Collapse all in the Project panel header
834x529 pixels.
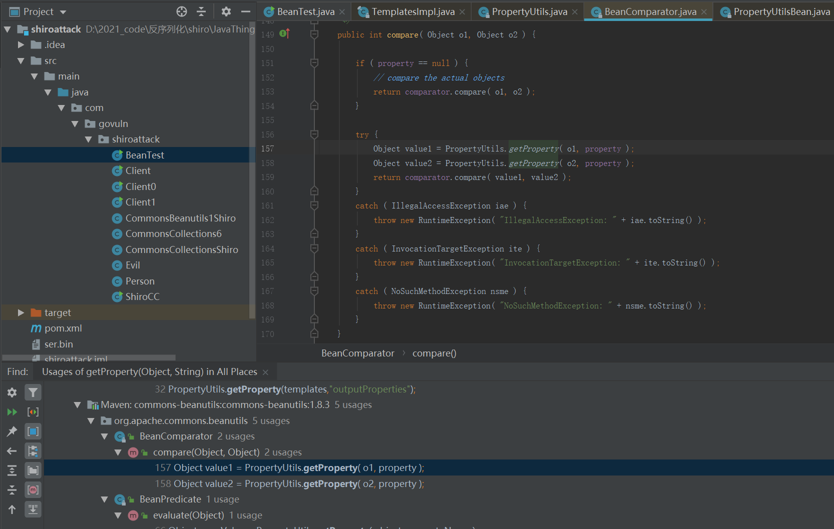coord(201,11)
